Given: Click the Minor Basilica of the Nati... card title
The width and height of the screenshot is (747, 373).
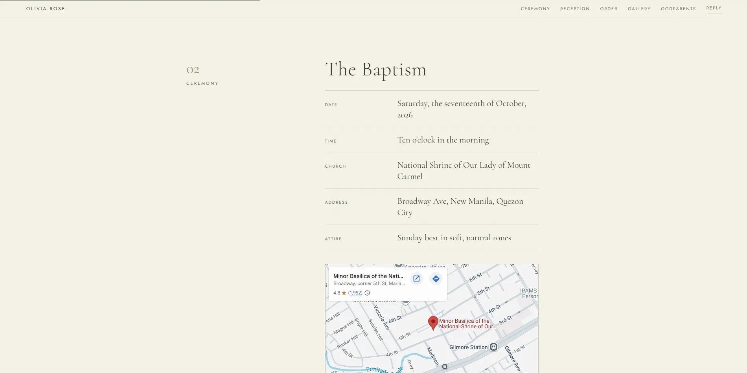Looking at the screenshot, I should [x=368, y=276].
